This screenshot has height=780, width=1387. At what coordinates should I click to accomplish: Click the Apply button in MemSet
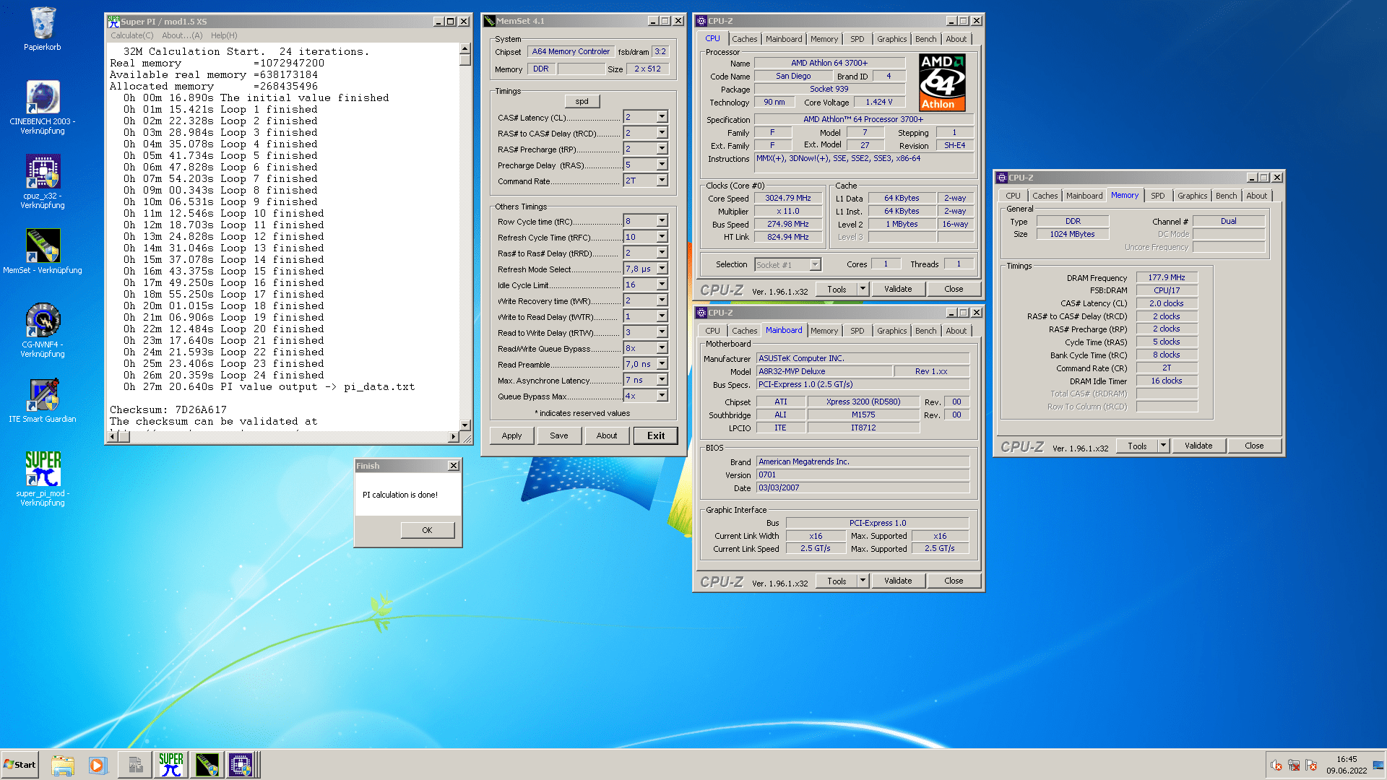[x=511, y=435]
